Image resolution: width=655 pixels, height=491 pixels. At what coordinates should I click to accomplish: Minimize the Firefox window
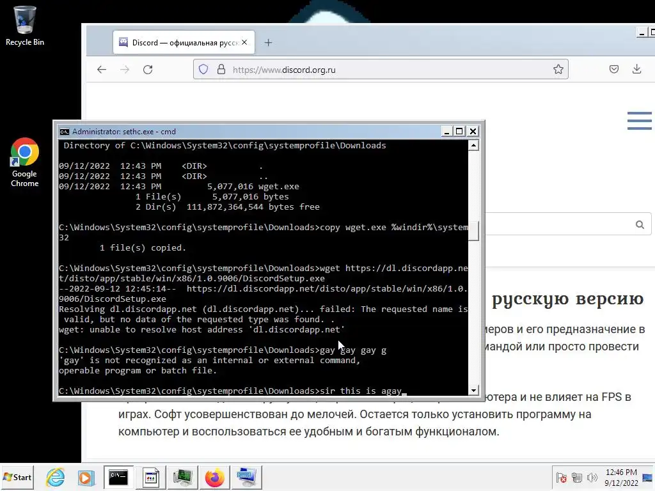[642, 33]
